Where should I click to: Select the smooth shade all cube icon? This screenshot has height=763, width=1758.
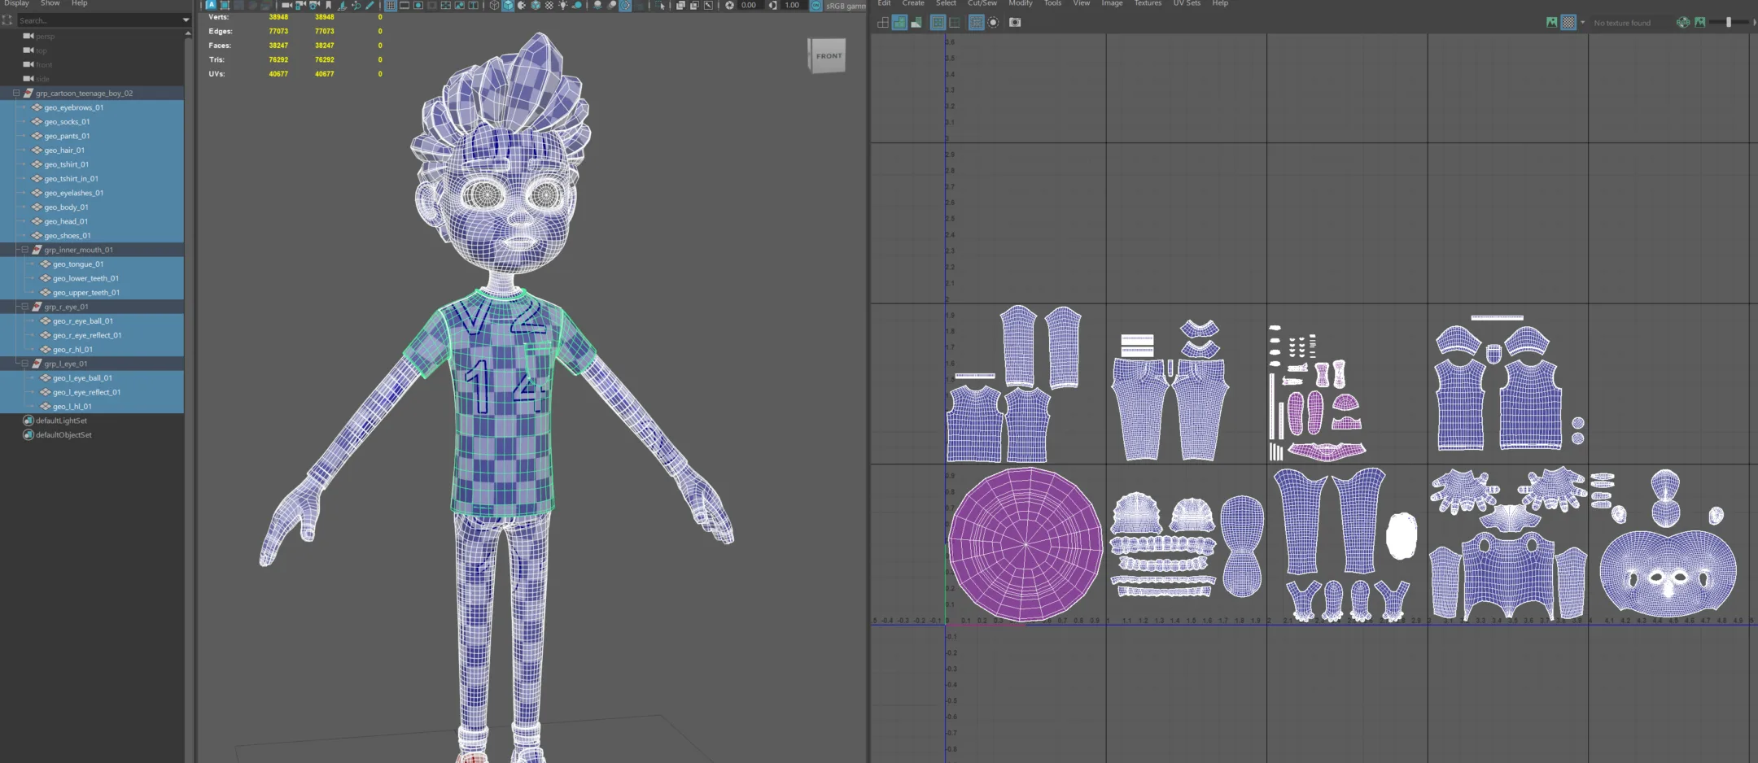508,5
